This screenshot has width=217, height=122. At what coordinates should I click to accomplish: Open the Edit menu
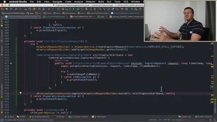pos(39,2)
